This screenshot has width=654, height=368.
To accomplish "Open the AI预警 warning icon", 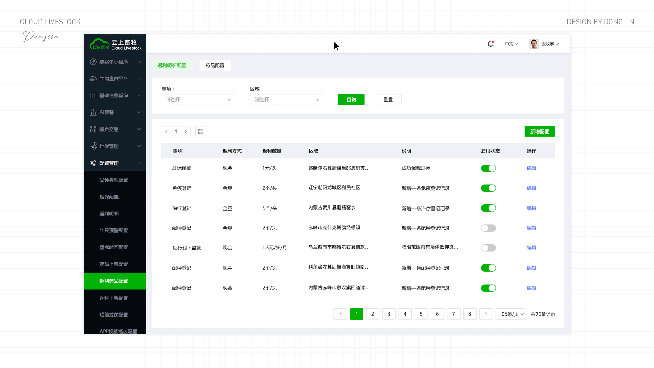I will point(93,112).
